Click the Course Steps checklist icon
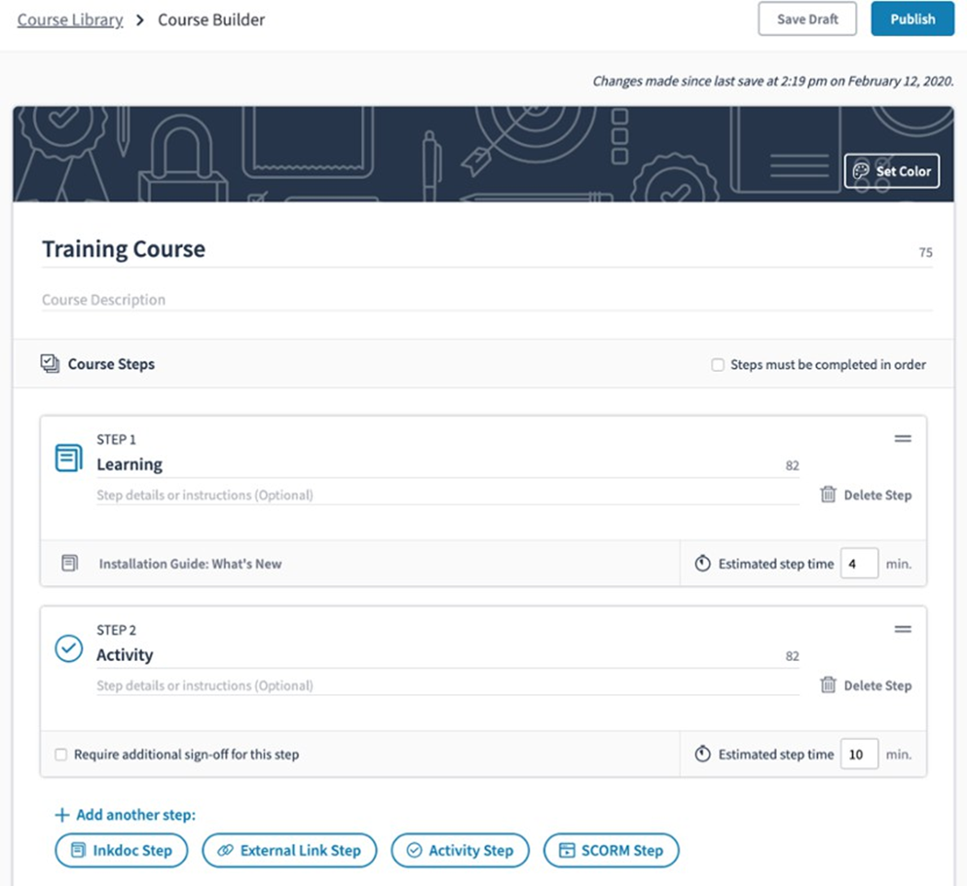The height and width of the screenshot is (886, 967). coord(50,364)
